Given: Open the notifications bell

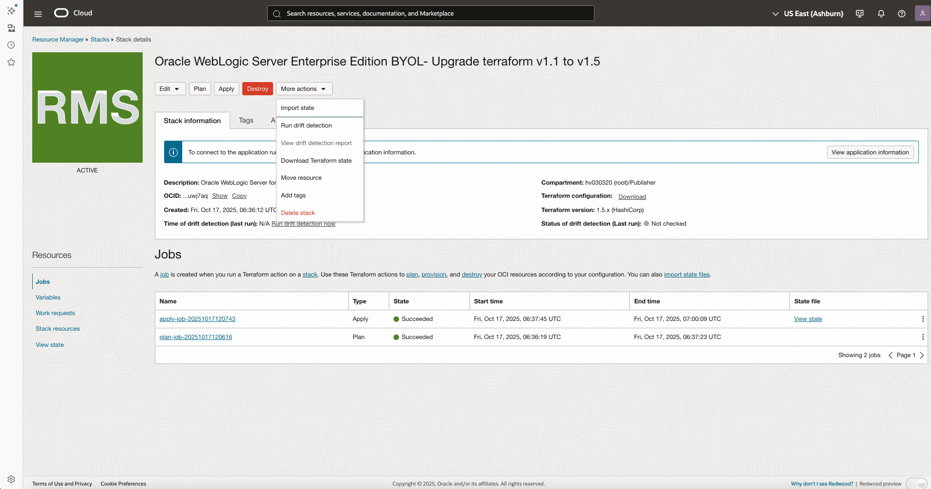Looking at the screenshot, I should [x=881, y=13].
